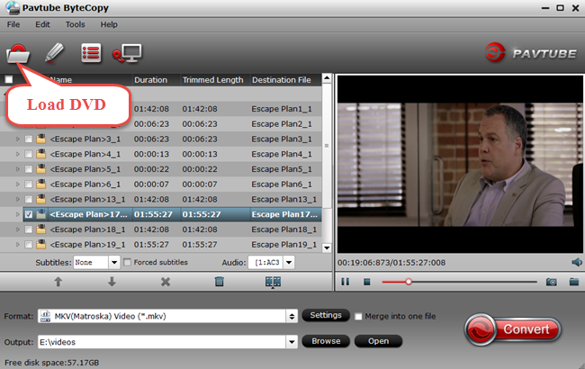Click film icon of Escape Plan>13_1
Viewport: 585px width, 369px height.
tap(41, 199)
